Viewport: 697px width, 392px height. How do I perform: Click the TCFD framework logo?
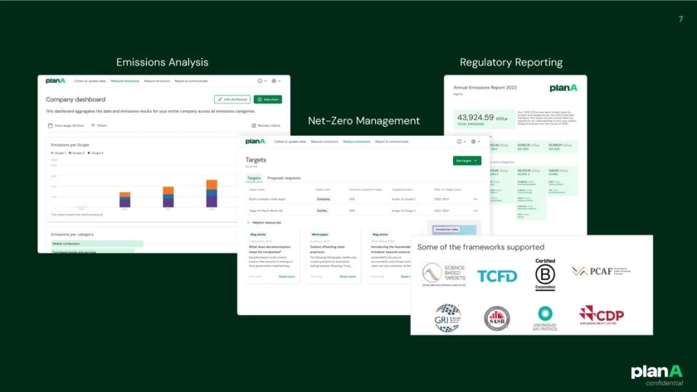coord(496,275)
